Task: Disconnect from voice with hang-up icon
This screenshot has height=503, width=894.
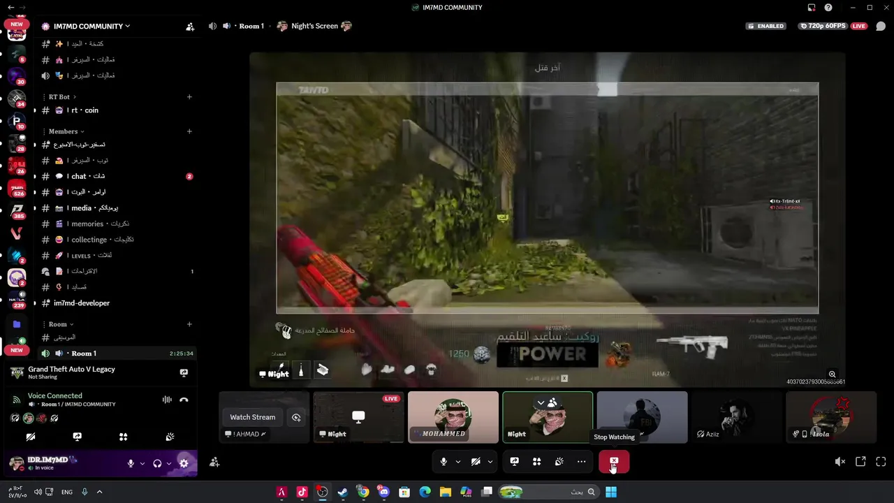Action: pos(184,400)
